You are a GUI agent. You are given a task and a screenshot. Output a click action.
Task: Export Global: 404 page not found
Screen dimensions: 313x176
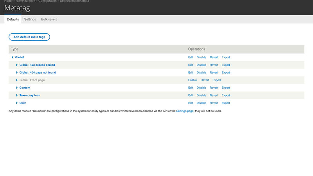tap(226, 72)
